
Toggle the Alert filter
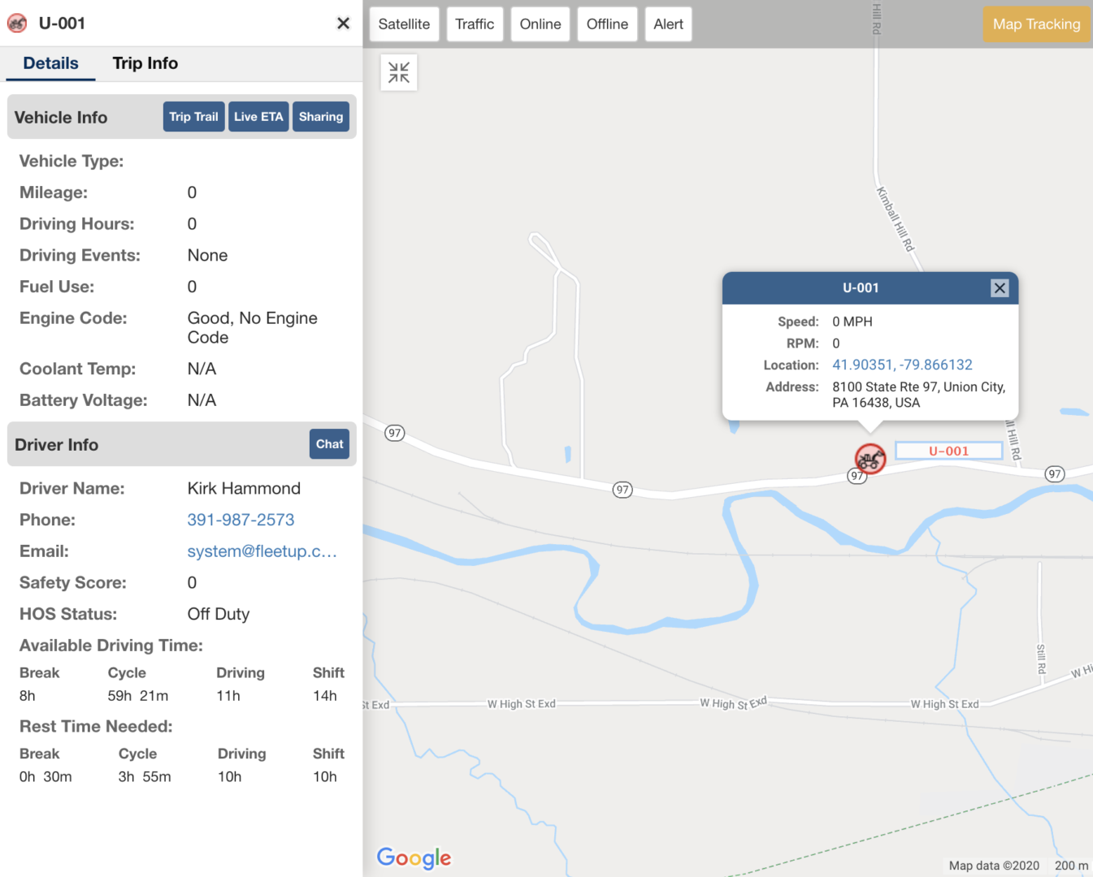pyautogui.click(x=668, y=24)
